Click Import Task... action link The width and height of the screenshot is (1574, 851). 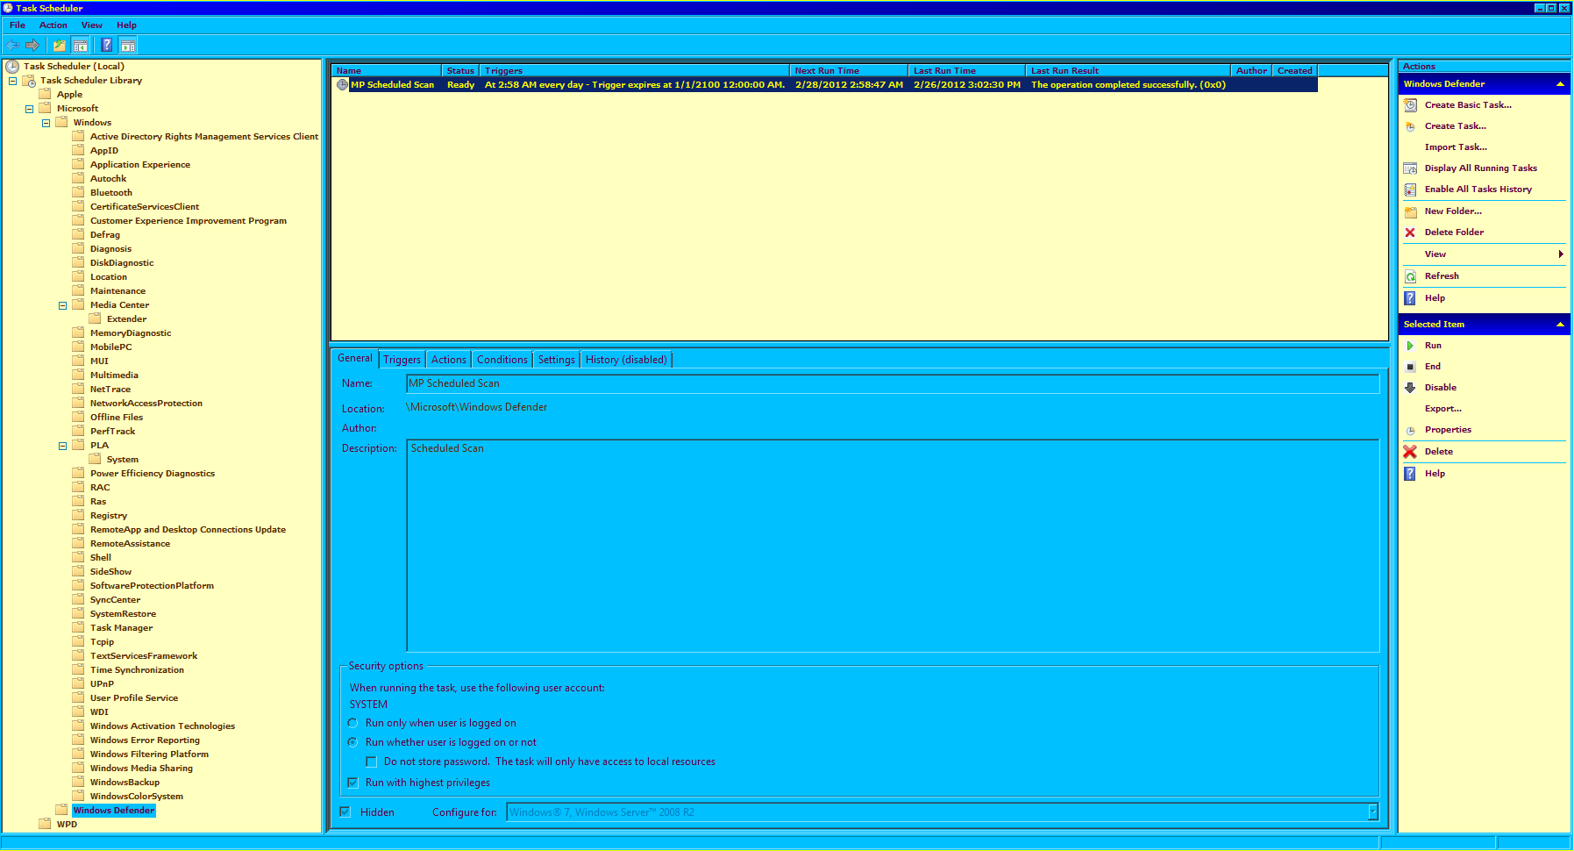coord(1456,147)
